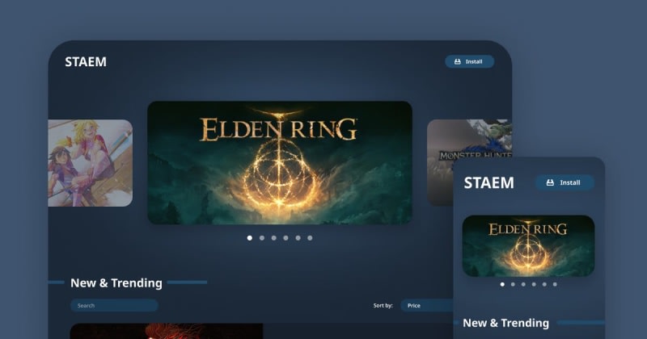The image size is (647, 339).
Task: Show the anime game slide on the left
Action: [91, 163]
